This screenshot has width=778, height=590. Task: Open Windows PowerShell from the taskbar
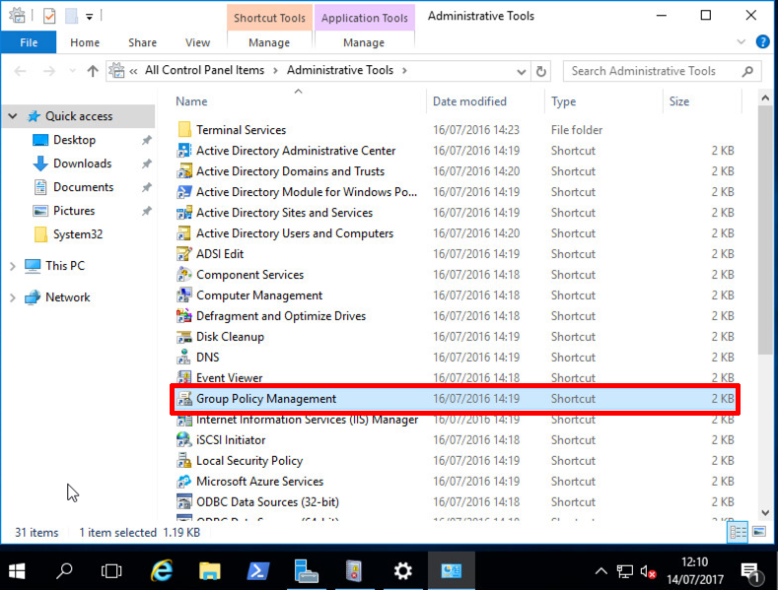click(258, 570)
